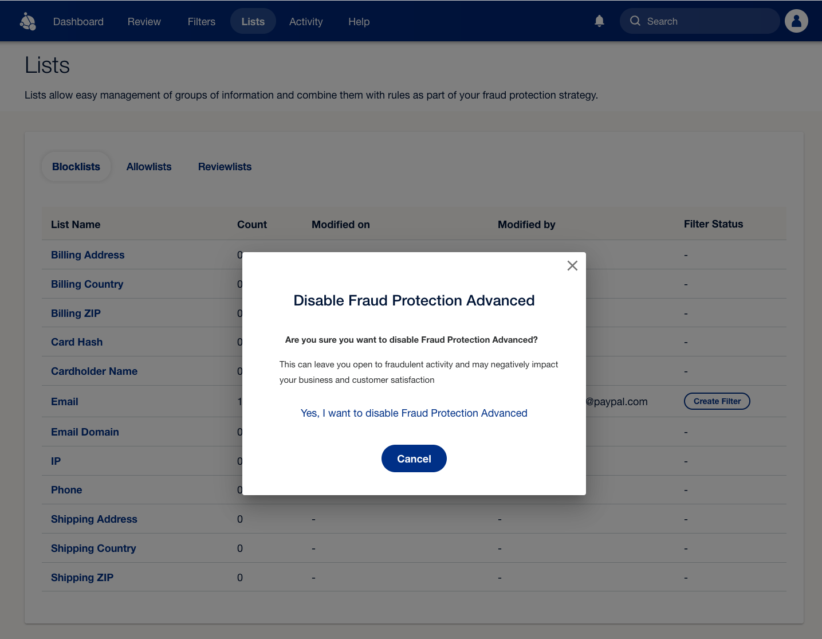The image size is (822, 639).
Task: Click the app logo in header
Action: pyautogui.click(x=27, y=22)
